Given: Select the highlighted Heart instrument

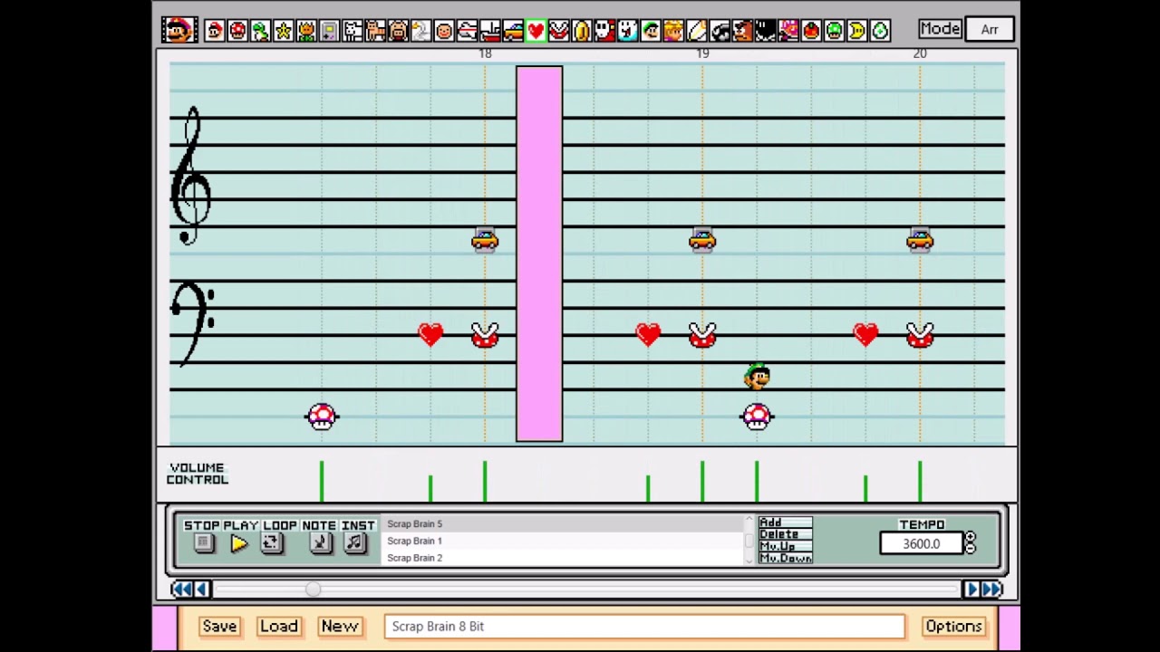Looking at the screenshot, I should click(x=536, y=31).
